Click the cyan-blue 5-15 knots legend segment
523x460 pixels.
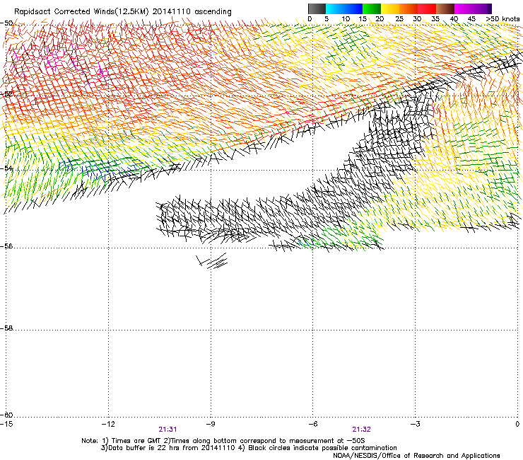[344, 8]
